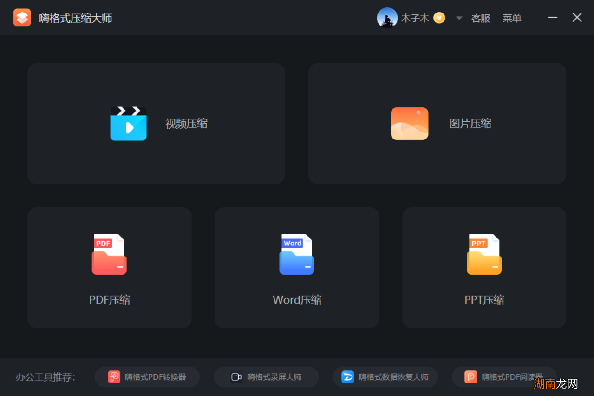Open the Word压缩 compression card
This screenshot has width=594, height=396.
point(297,268)
